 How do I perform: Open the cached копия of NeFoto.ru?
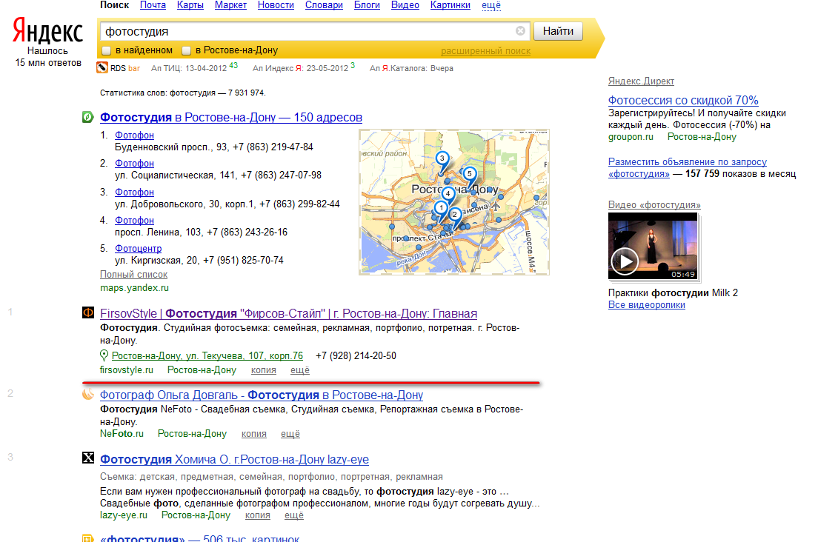254,434
